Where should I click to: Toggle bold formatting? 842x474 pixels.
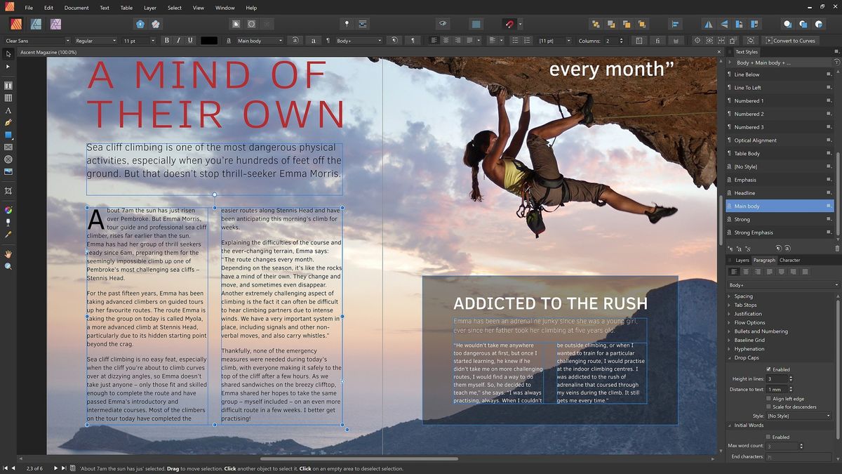click(x=166, y=40)
